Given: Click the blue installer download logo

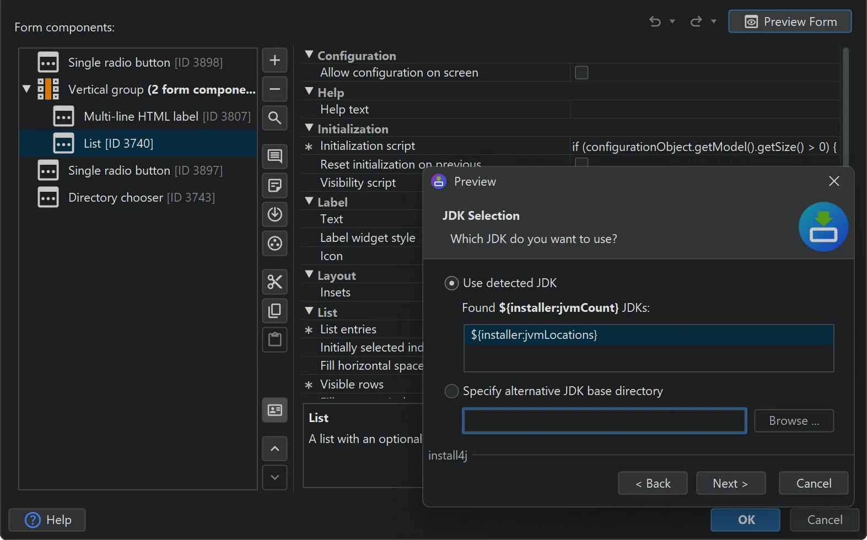Looking at the screenshot, I should point(823,226).
